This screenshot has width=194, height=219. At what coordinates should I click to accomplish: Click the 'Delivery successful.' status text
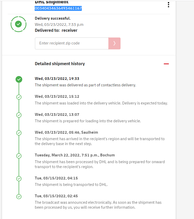53,18
